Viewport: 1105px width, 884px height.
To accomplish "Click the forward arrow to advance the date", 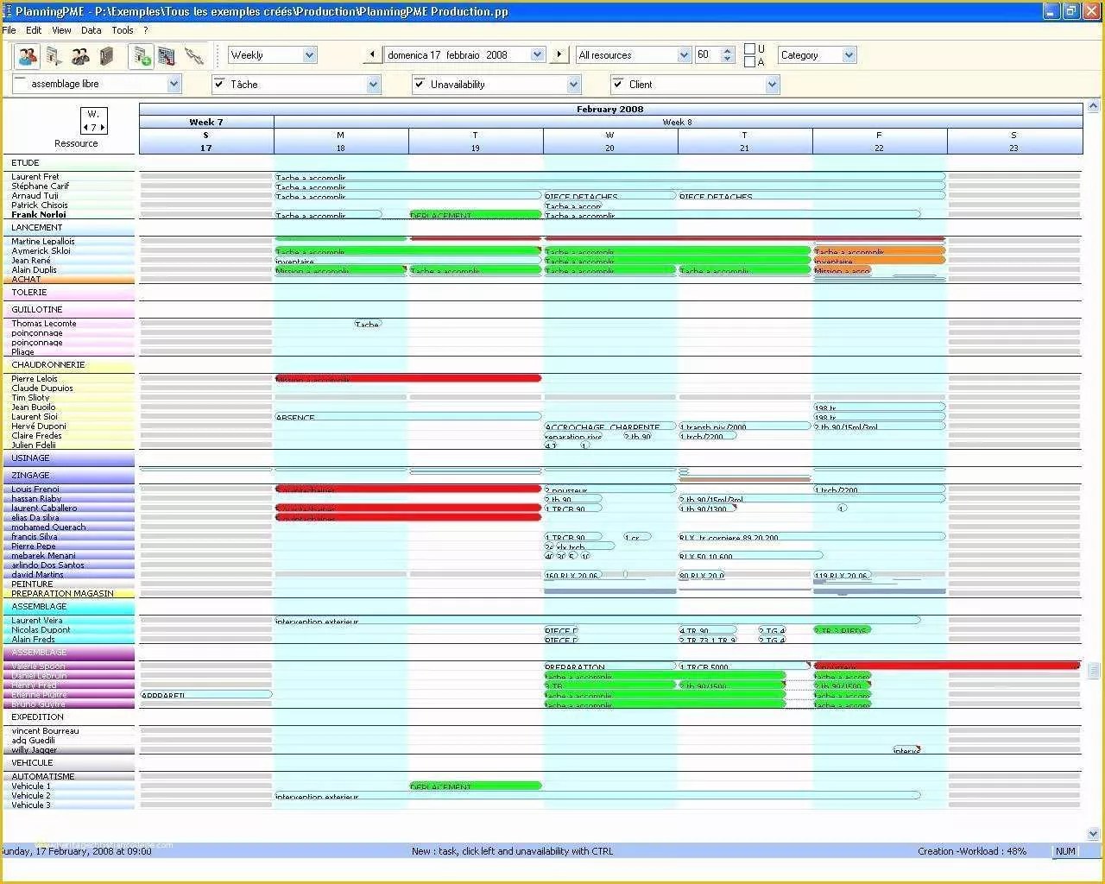I will pyautogui.click(x=559, y=54).
